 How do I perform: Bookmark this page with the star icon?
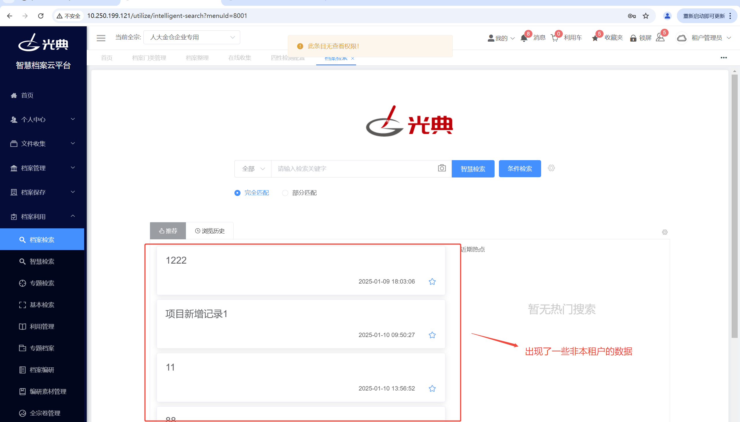coord(646,16)
